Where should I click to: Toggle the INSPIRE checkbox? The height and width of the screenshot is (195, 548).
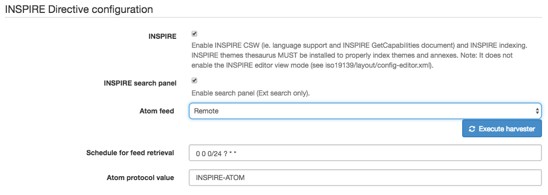point(195,34)
